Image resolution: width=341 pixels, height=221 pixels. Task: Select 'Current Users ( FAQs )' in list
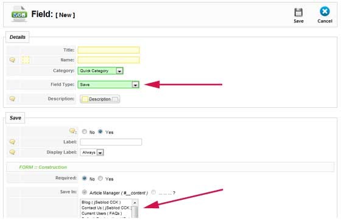pyautogui.click(x=102, y=213)
